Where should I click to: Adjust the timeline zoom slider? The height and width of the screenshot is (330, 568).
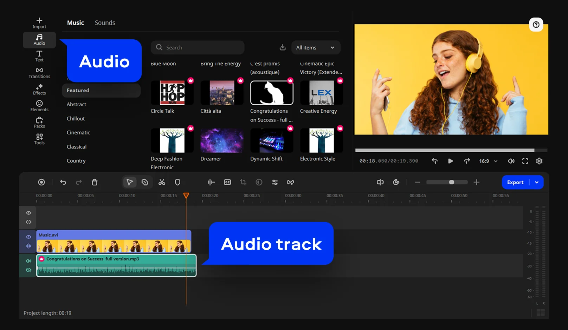pos(451,182)
